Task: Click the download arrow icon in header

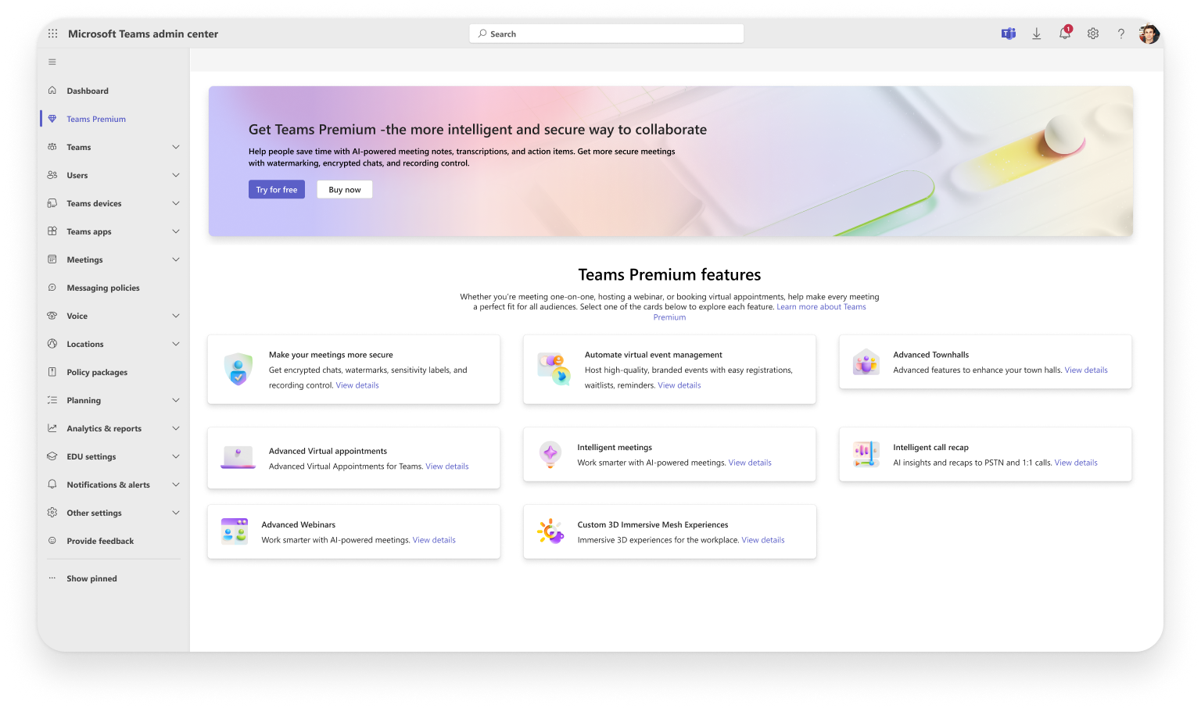Action: [1037, 34]
